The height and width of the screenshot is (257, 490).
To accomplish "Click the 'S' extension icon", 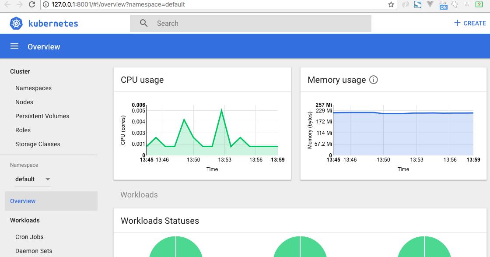I will tap(418, 5).
